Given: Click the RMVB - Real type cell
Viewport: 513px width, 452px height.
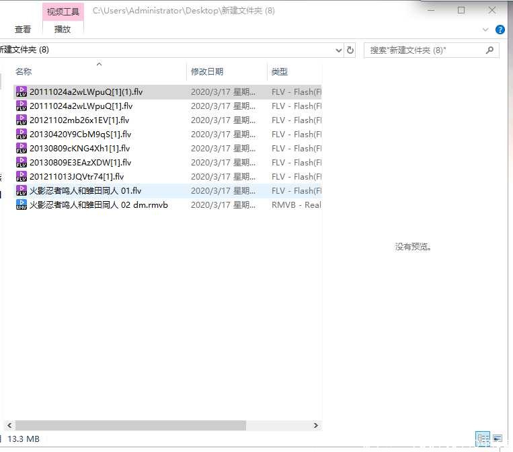Looking at the screenshot, I should (297, 205).
